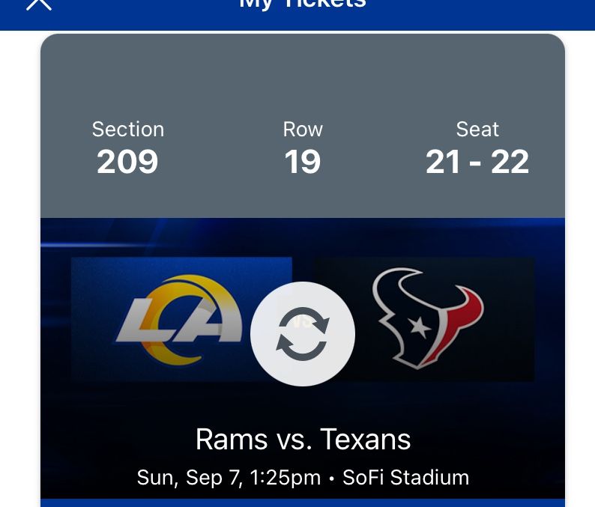Click the blue header bar right of title
The height and width of the screenshot is (507, 595).
(x=487, y=11)
